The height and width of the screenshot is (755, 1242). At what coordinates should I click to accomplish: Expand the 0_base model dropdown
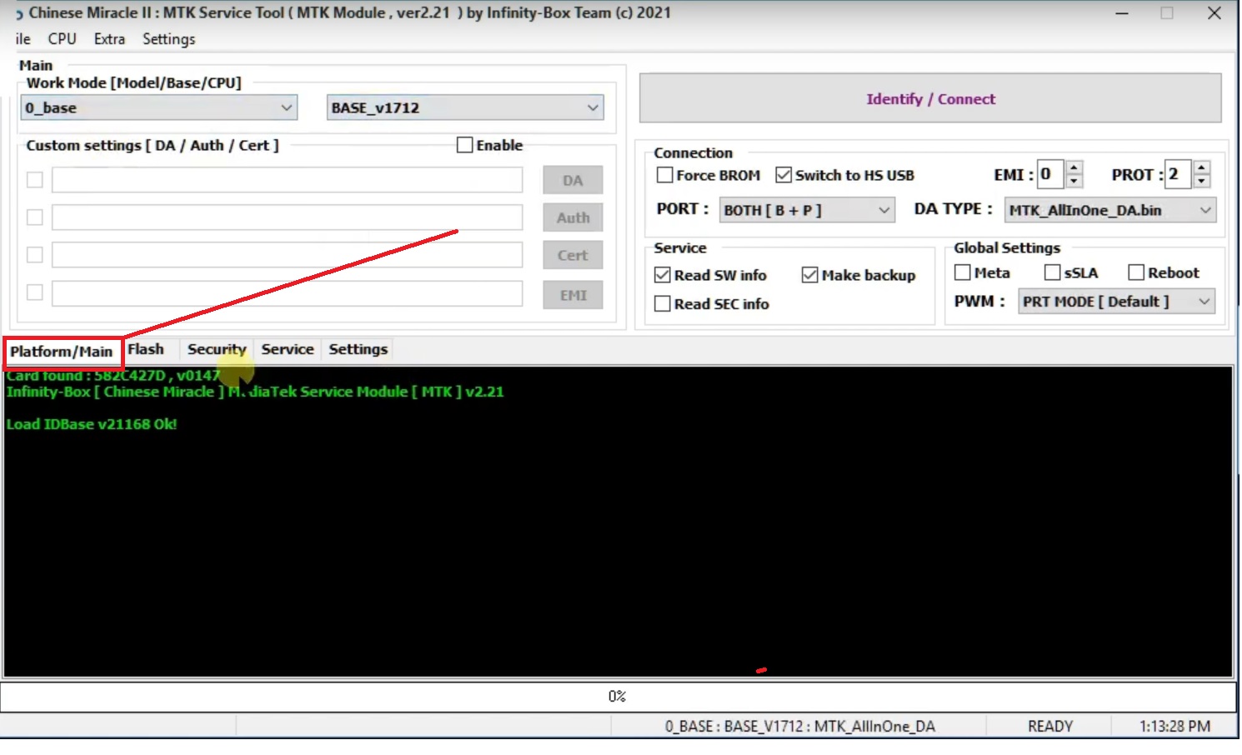coord(158,107)
